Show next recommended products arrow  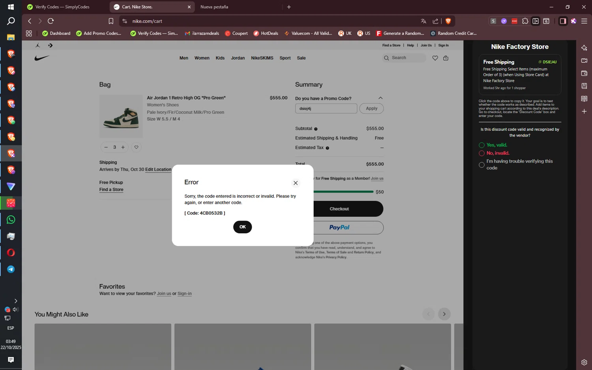pyautogui.click(x=444, y=314)
